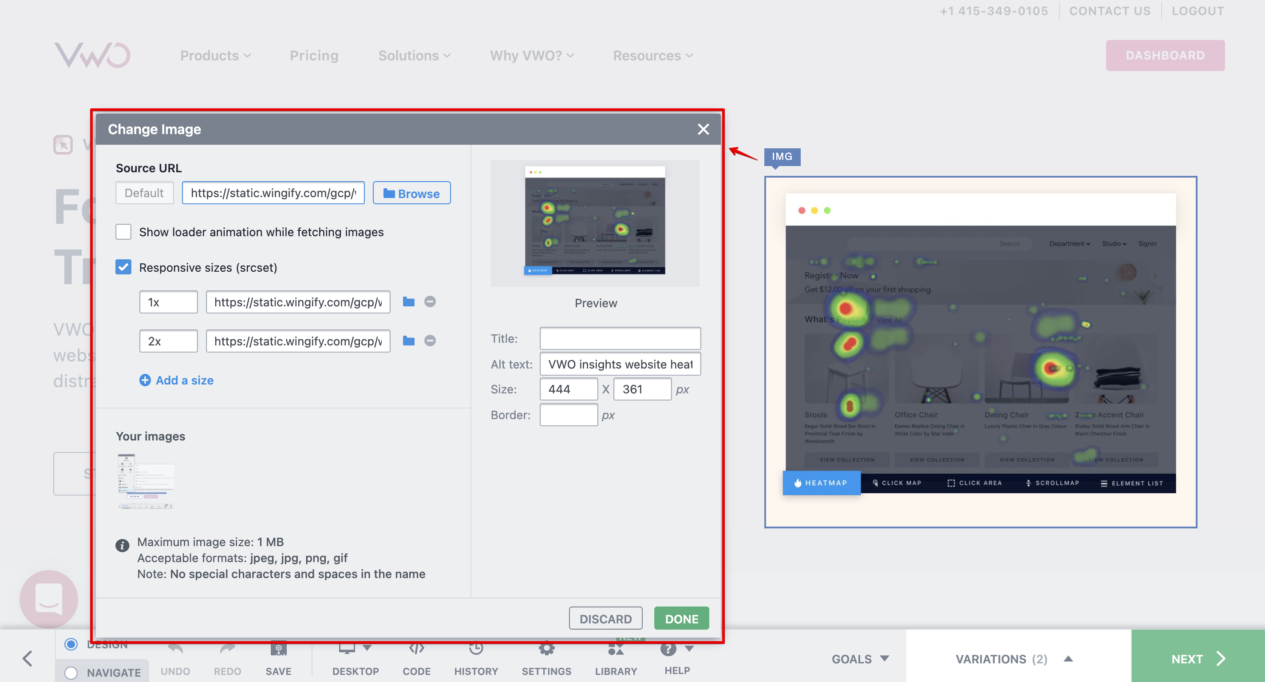Click the VWO logo

pyautogui.click(x=92, y=55)
